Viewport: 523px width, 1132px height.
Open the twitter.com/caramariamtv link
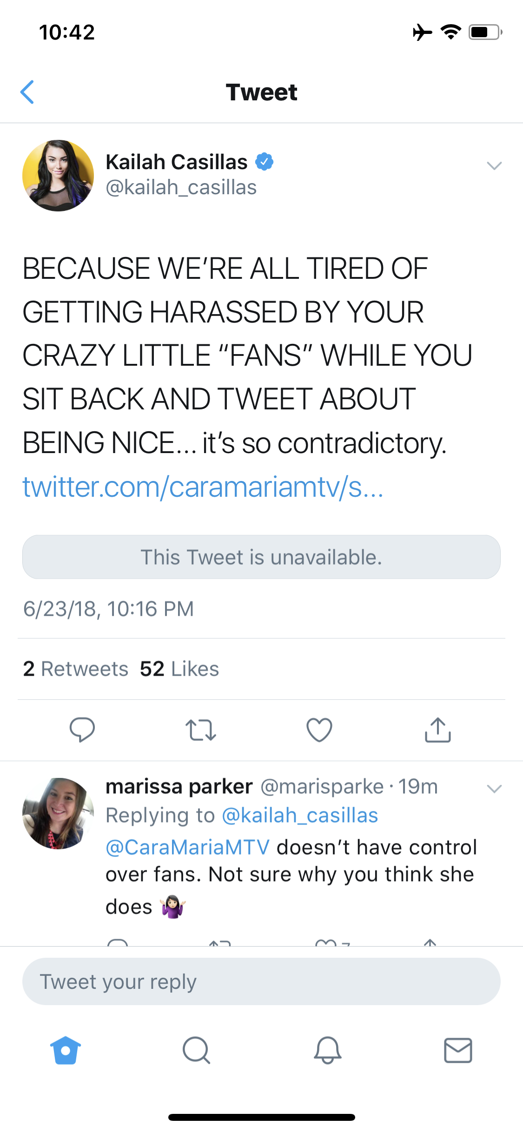[203, 487]
